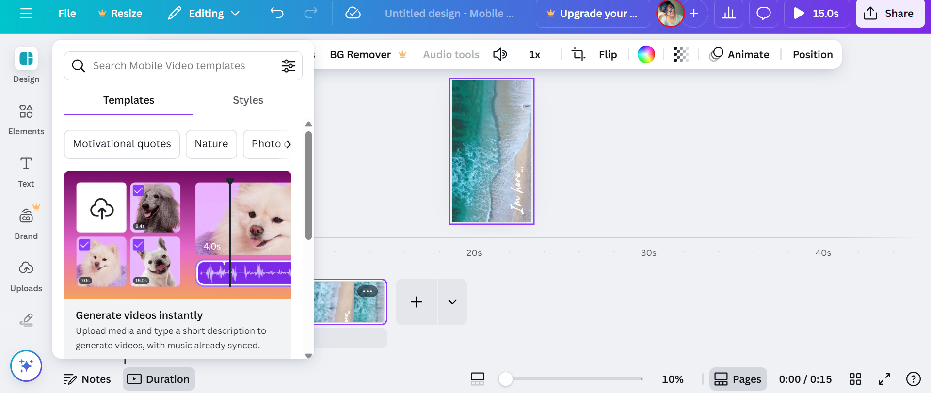Image resolution: width=931 pixels, height=393 pixels.
Task: Open the search filter options icon
Action: (289, 66)
